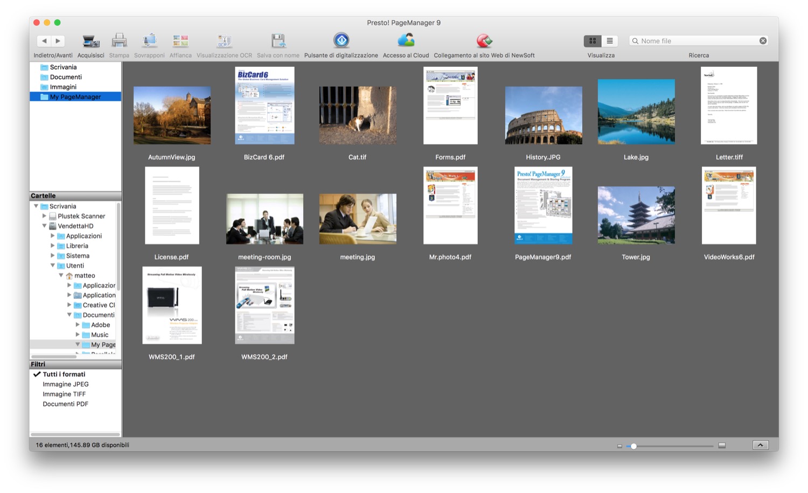Expand the Plustek Scanner tree node
This screenshot has width=808, height=493.
click(44, 216)
